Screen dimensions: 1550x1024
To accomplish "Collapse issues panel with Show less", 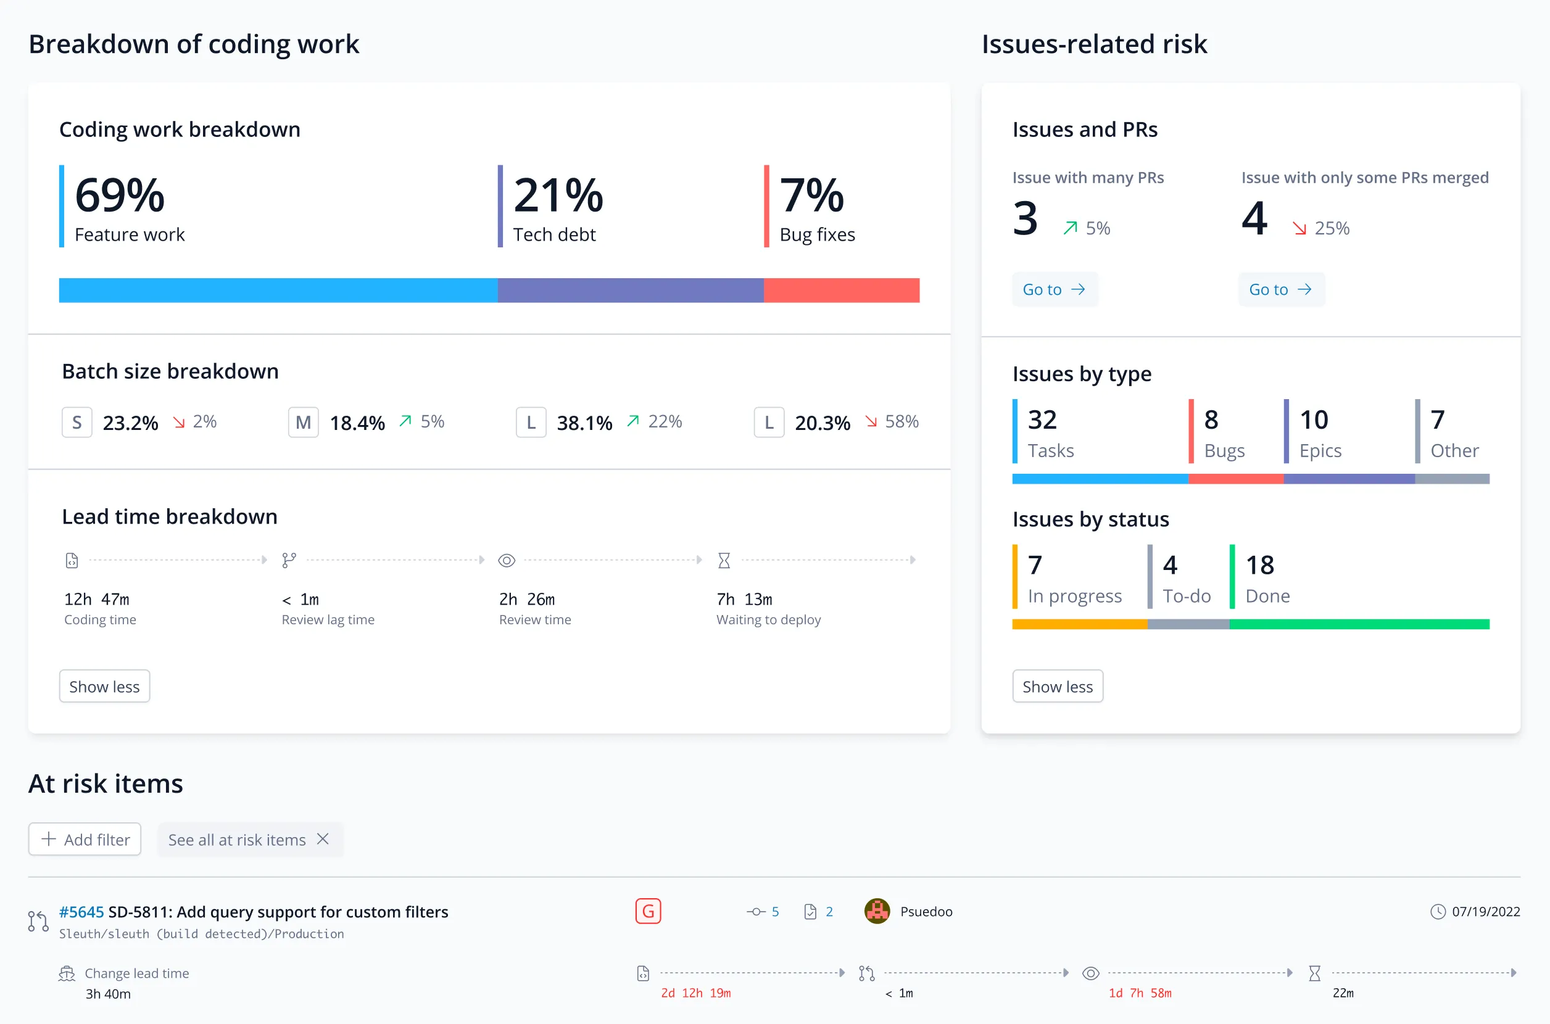I will coord(1057,687).
